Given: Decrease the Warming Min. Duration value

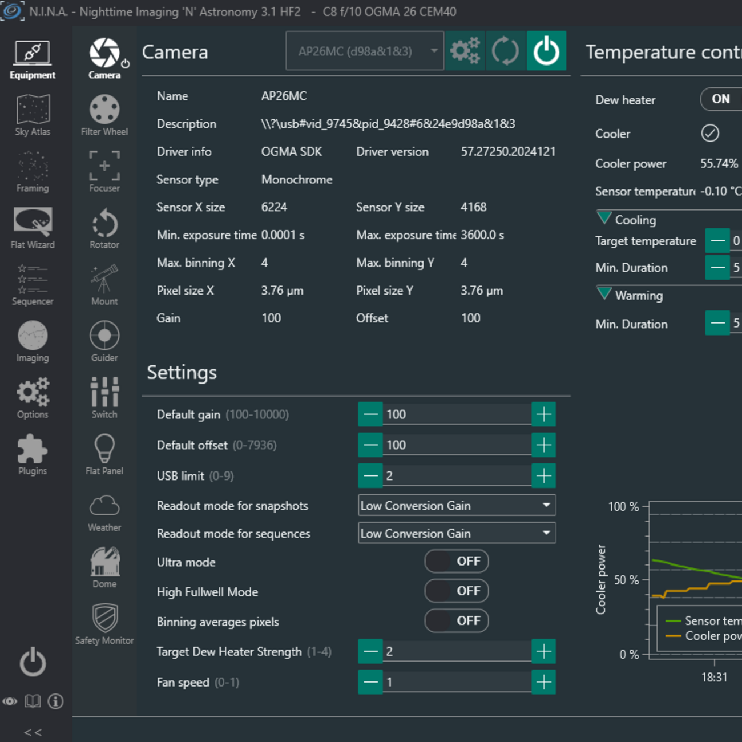Looking at the screenshot, I should [x=717, y=324].
